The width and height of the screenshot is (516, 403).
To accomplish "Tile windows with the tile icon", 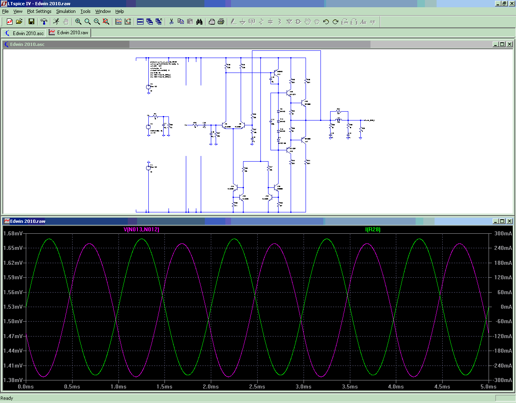I will (x=140, y=22).
